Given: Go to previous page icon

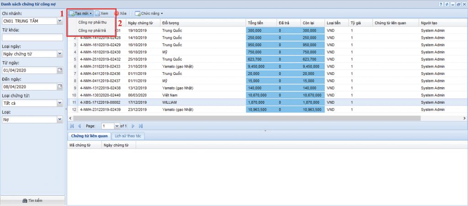Looking at the screenshot, I should (79, 126).
